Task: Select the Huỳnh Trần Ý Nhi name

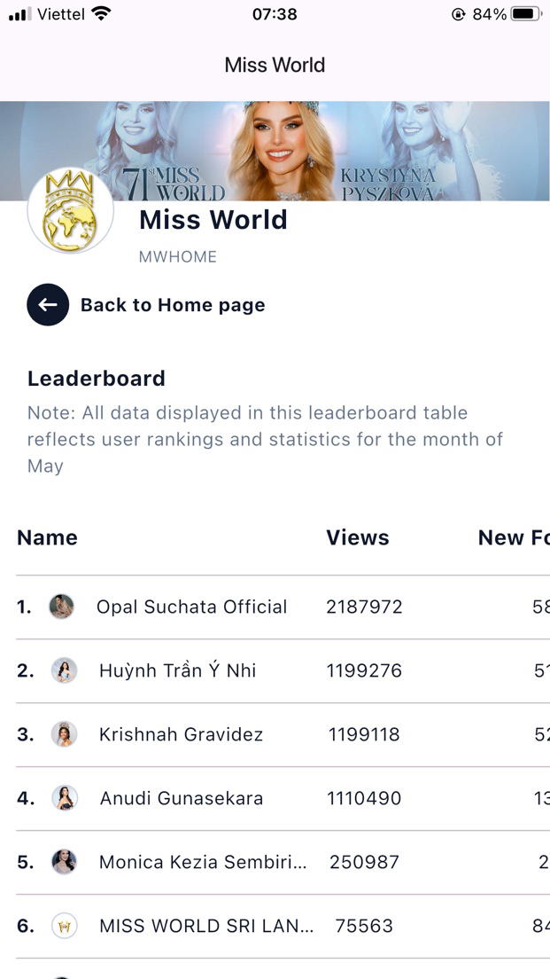Action: pyautogui.click(x=177, y=670)
